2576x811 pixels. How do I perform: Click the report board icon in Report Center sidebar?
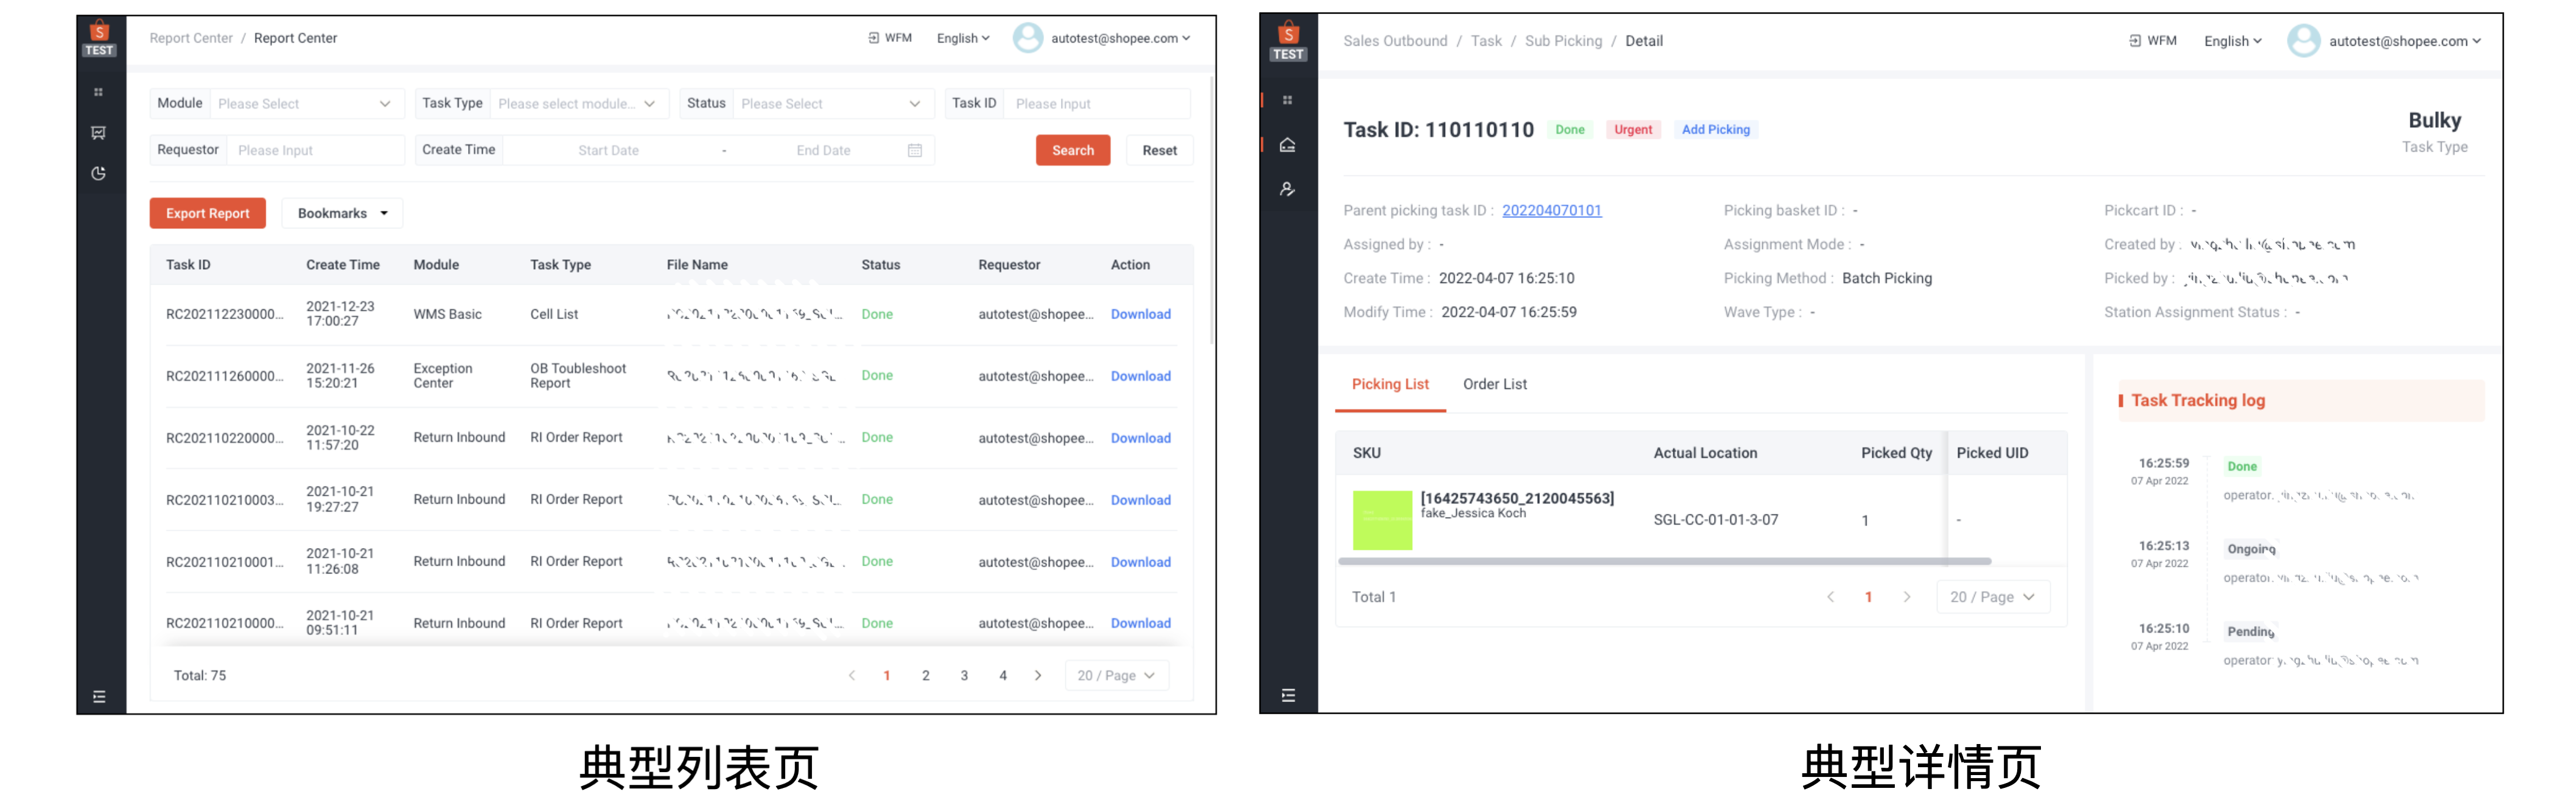pyautogui.click(x=98, y=133)
